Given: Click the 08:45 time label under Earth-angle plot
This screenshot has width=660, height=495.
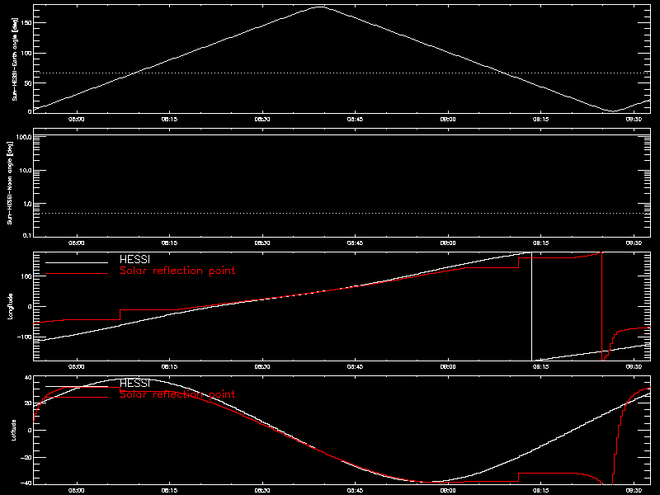Looking at the screenshot, I should coord(355,120).
